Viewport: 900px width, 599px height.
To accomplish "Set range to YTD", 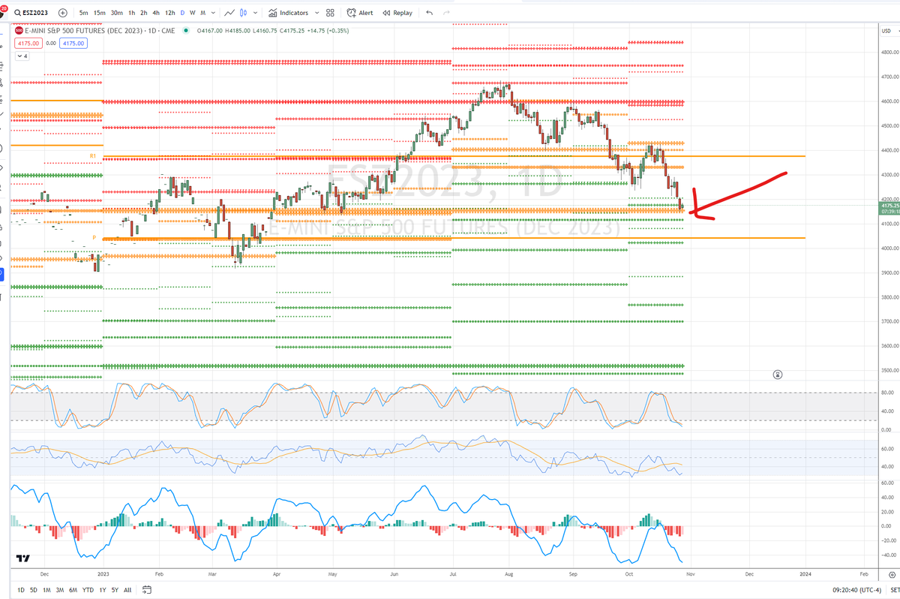I will click(88, 590).
